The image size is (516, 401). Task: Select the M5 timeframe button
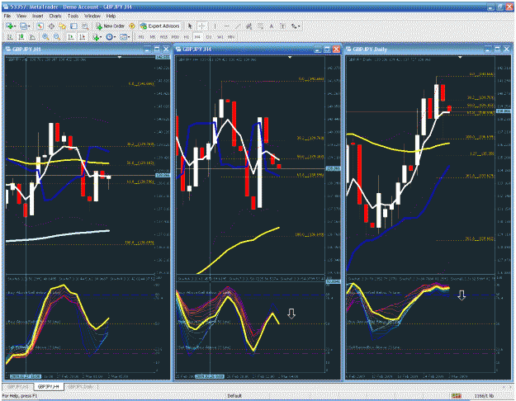tap(153, 37)
